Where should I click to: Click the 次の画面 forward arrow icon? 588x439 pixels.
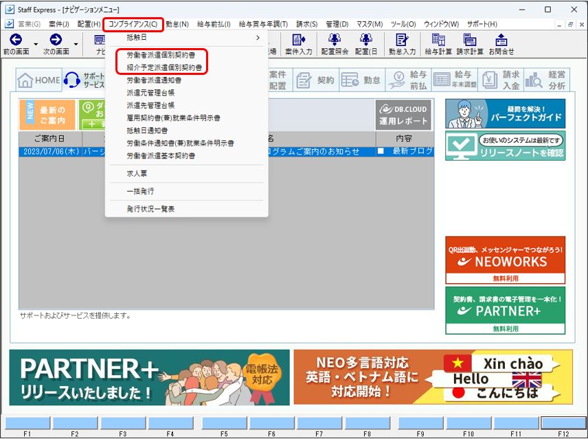pos(56,41)
